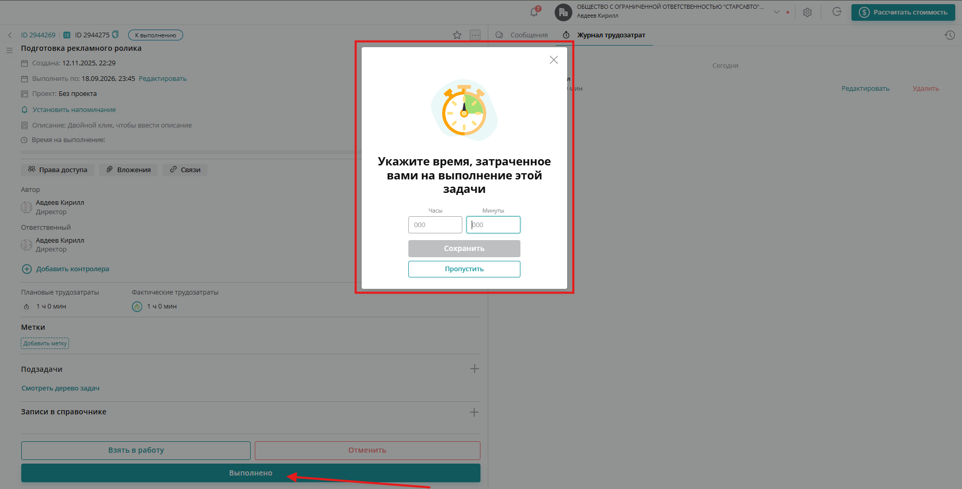Expand Записи в справочнике section
Screen dimensions: 962x489
tap(474, 412)
